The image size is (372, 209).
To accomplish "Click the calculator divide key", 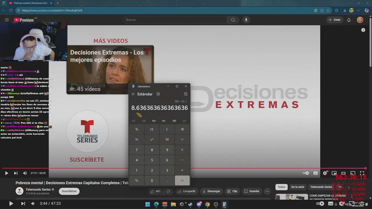I will coord(182,140).
